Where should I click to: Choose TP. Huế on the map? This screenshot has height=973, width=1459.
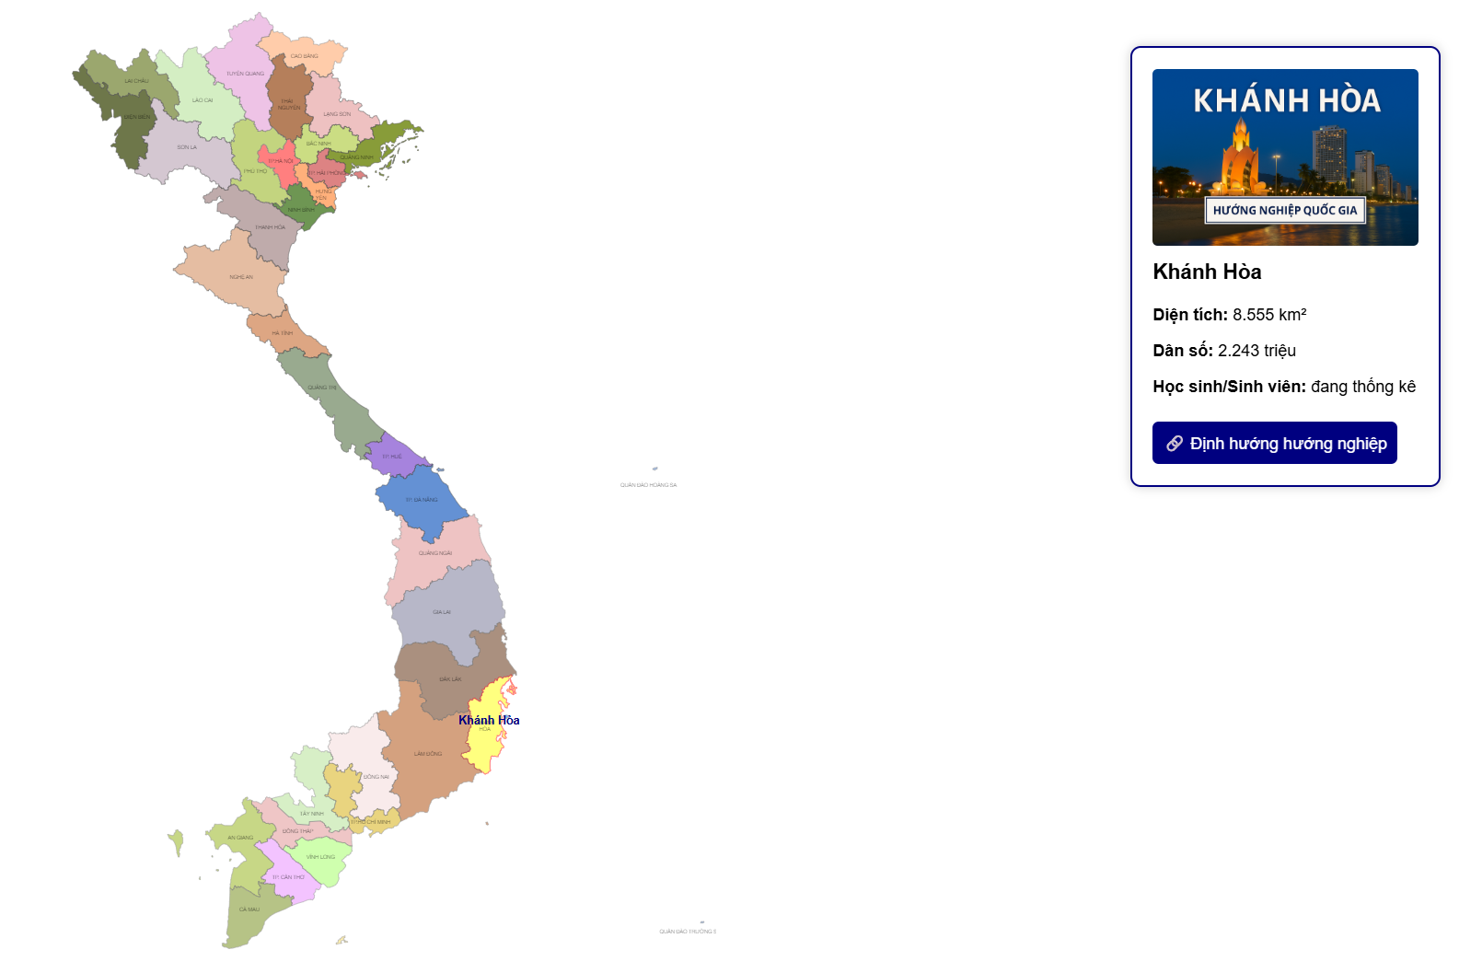click(394, 457)
